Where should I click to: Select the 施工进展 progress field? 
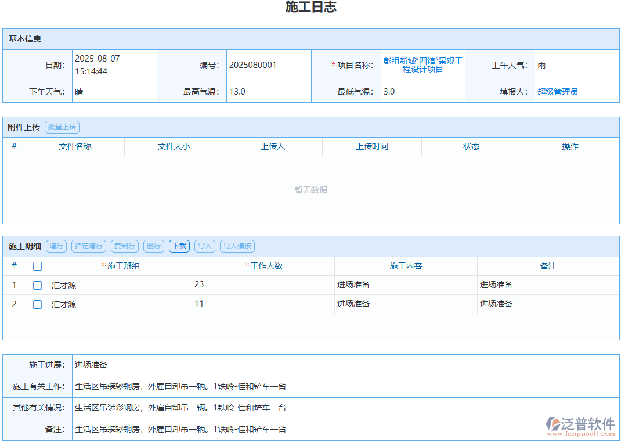tap(174, 365)
